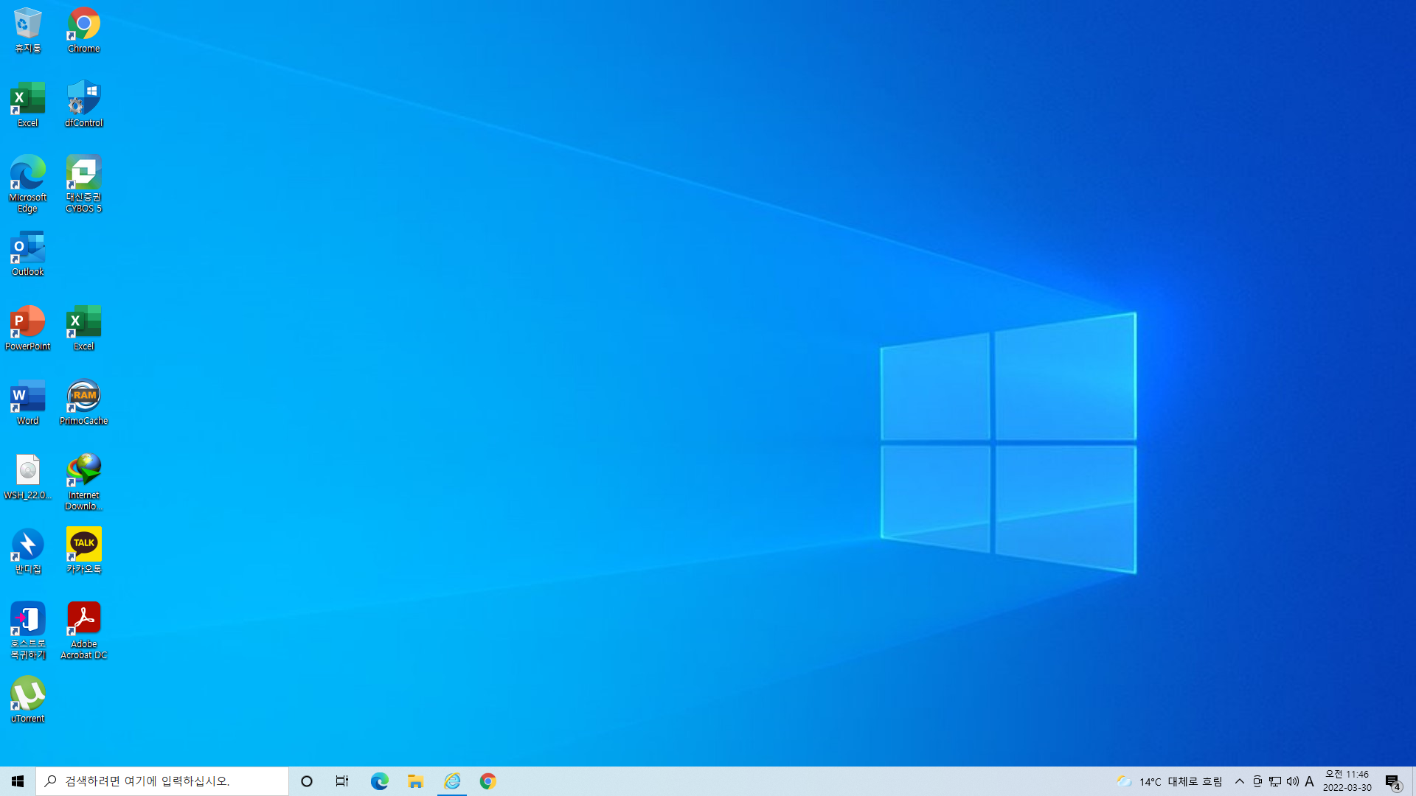Launch Chrome from the taskbar
Image resolution: width=1416 pixels, height=796 pixels.
pos(487,781)
